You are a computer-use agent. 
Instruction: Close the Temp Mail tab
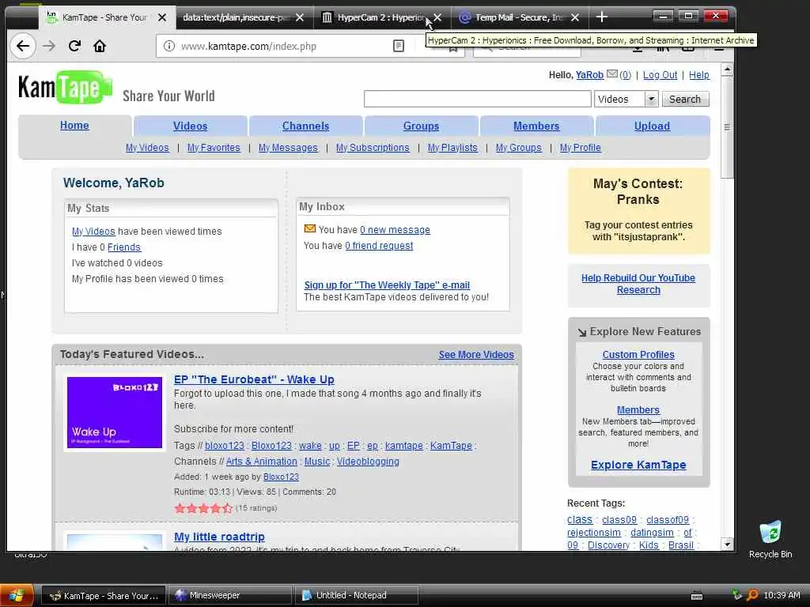click(575, 17)
